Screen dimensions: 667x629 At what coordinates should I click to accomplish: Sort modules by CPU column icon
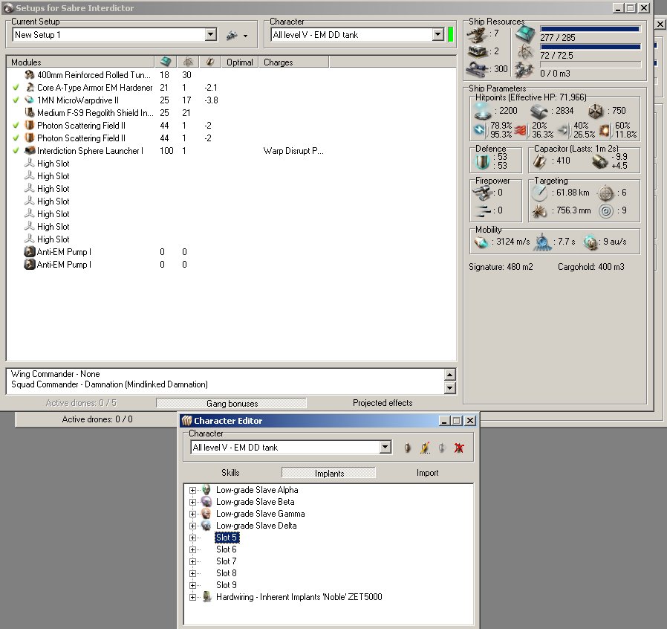[x=166, y=62]
